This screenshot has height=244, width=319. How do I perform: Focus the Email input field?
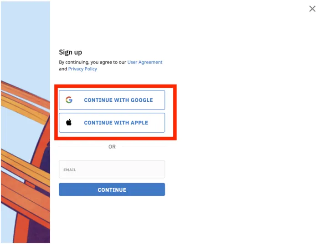click(x=112, y=169)
